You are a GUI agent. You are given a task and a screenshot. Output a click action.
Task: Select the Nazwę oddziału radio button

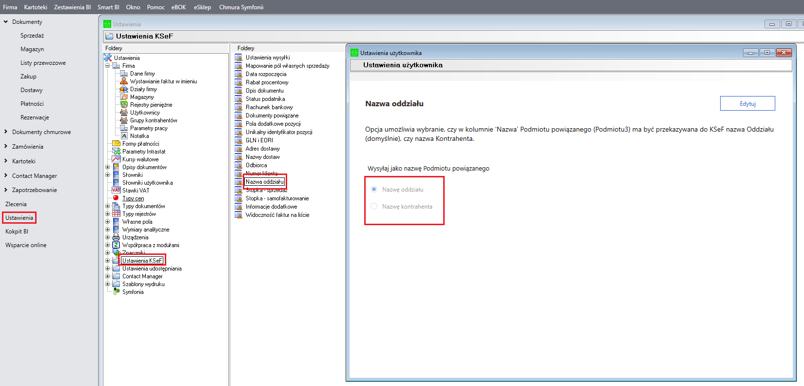[374, 190]
